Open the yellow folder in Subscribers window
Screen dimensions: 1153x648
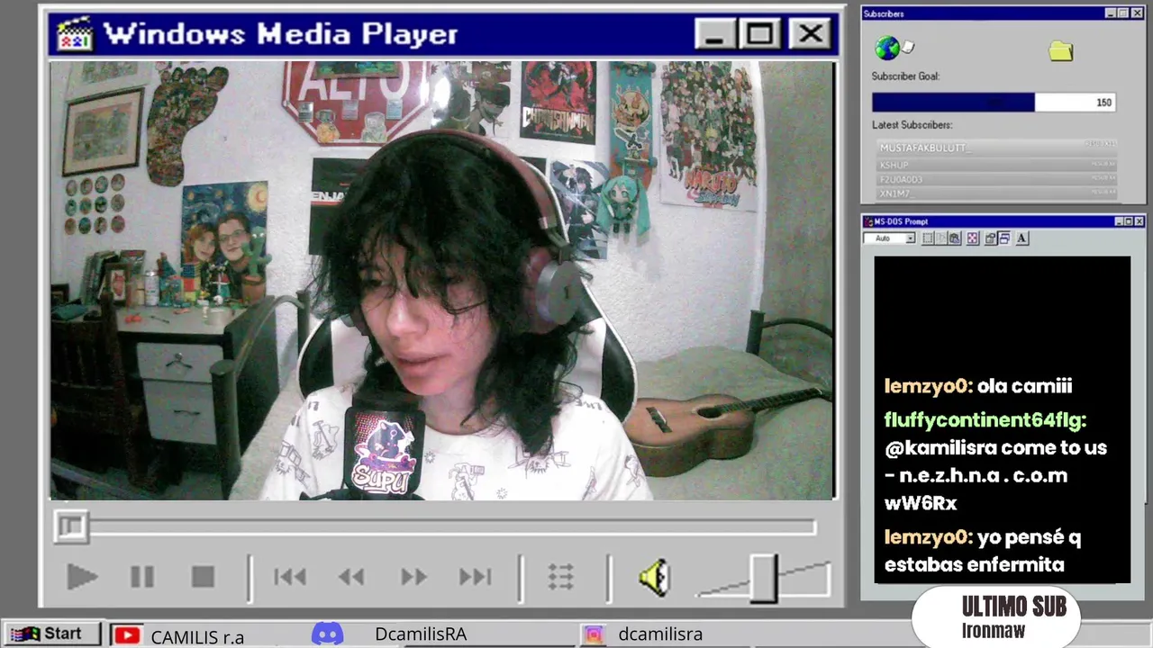tap(1061, 51)
